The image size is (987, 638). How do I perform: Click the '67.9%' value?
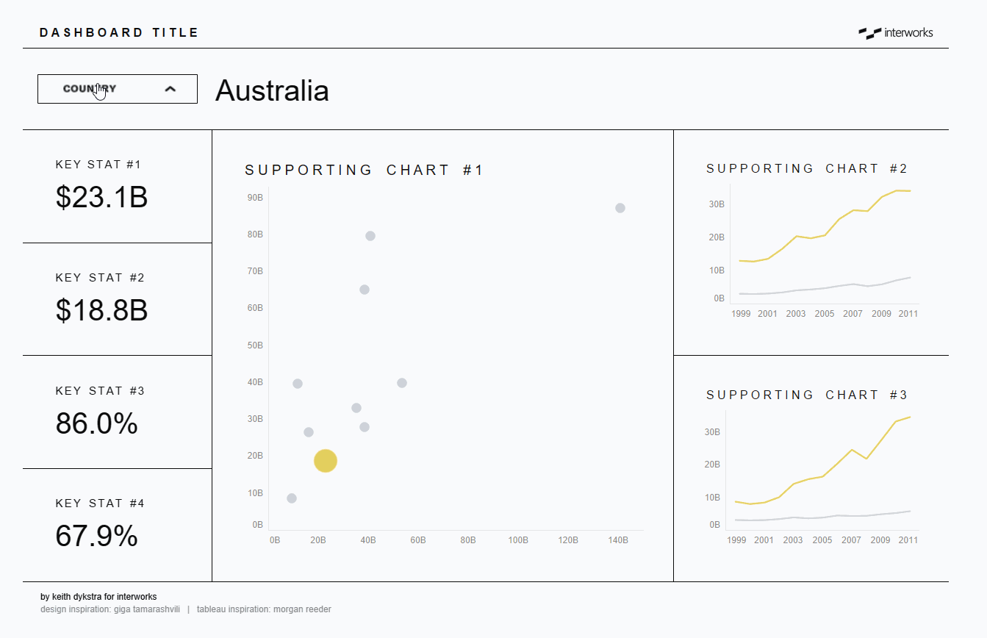tap(96, 536)
